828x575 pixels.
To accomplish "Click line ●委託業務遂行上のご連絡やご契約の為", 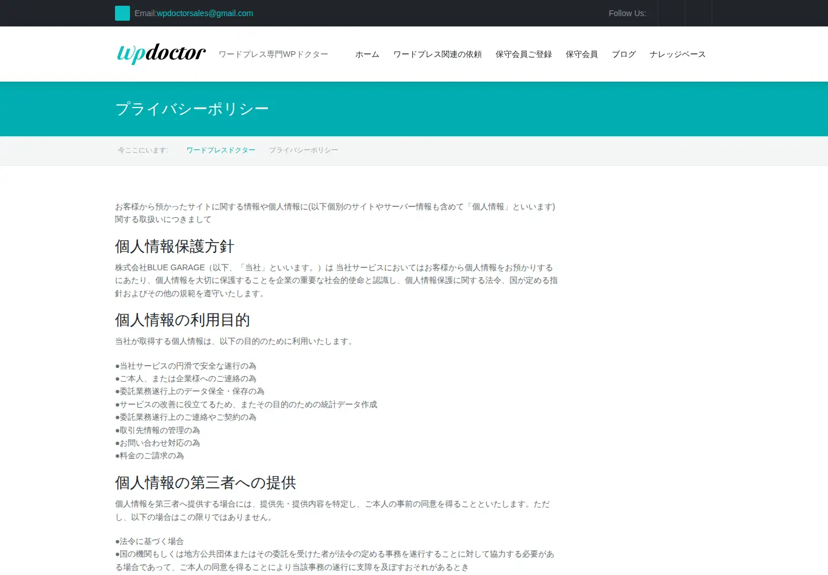I will [186, 417].
